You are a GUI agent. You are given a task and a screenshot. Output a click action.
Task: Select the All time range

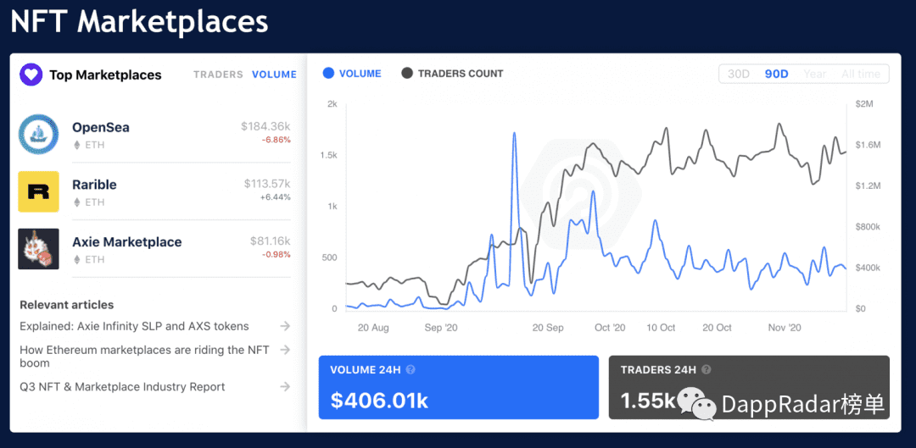tap(861, 74)
